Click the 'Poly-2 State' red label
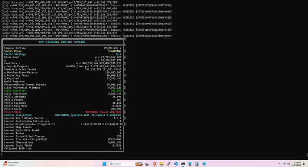Screen dimensions: 308x167 point(13,112)
